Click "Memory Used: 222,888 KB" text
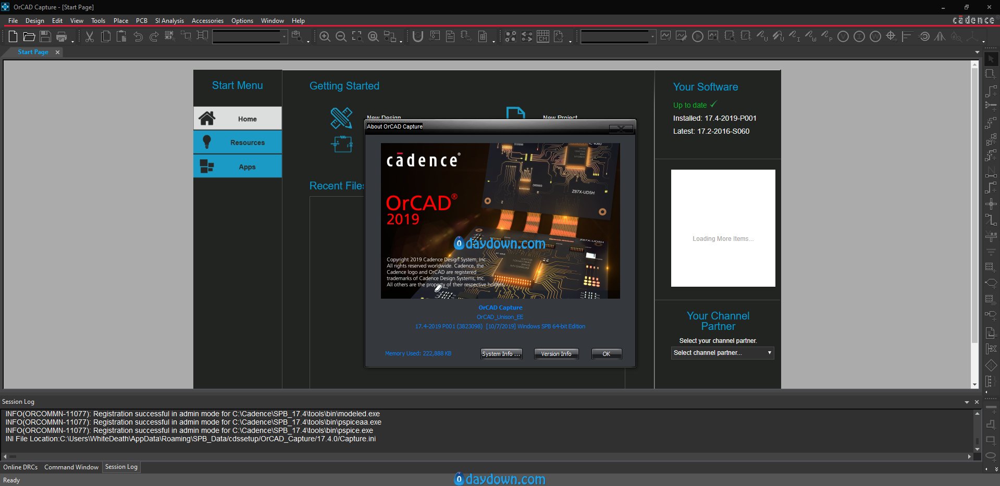The height and width of the screenshot is (486, 1000). point(418,353)
